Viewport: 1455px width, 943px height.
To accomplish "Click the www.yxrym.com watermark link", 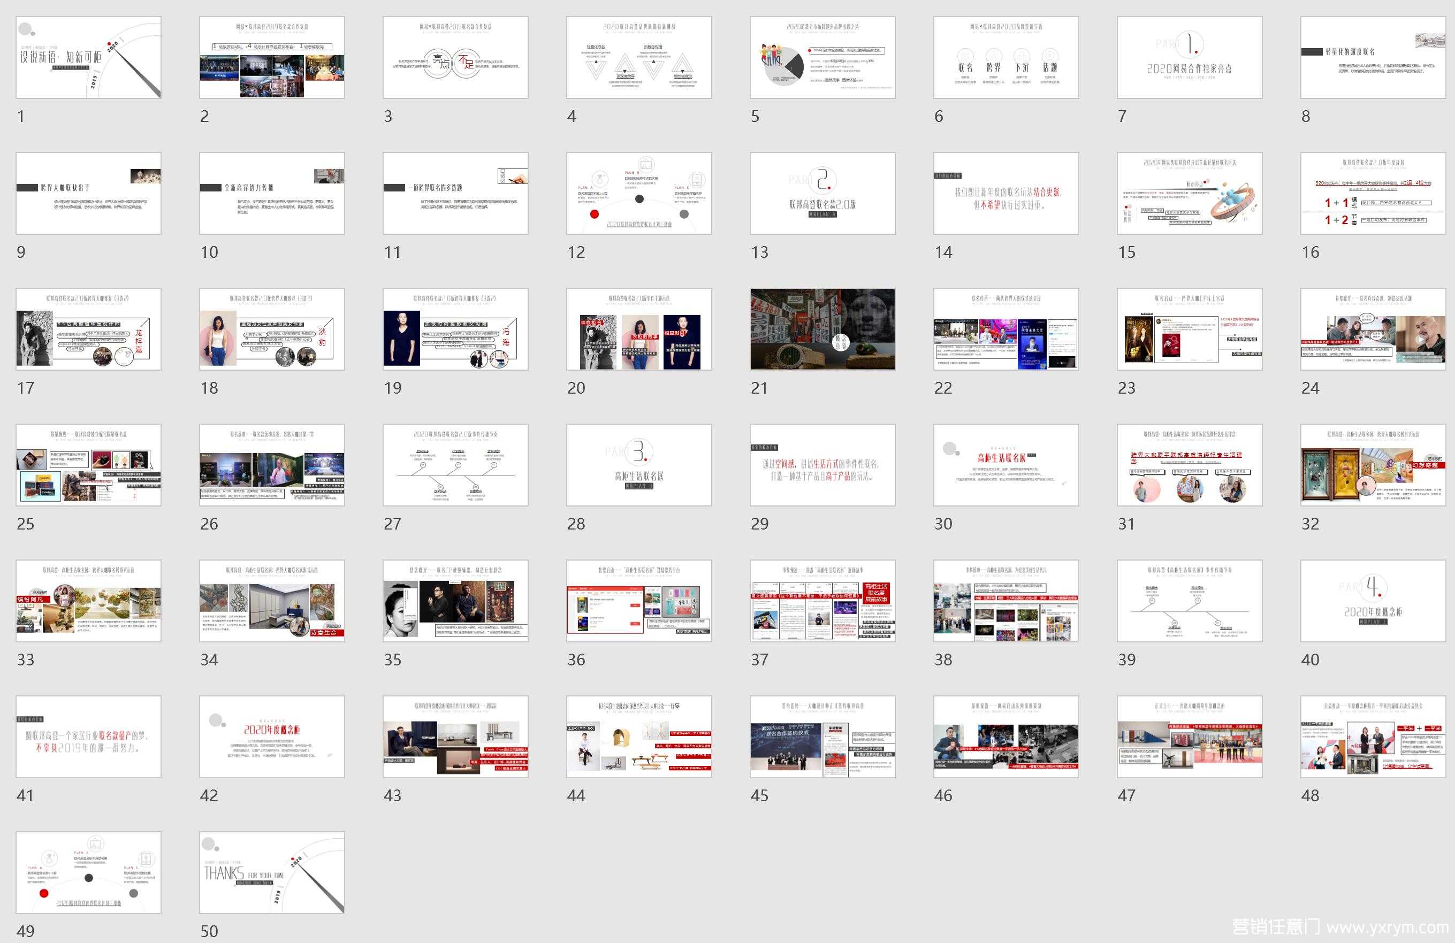I will (1387, 927).
